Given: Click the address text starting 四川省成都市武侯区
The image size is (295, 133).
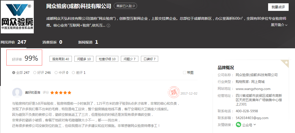Looking at the screenshot, I should click(259, 100).
